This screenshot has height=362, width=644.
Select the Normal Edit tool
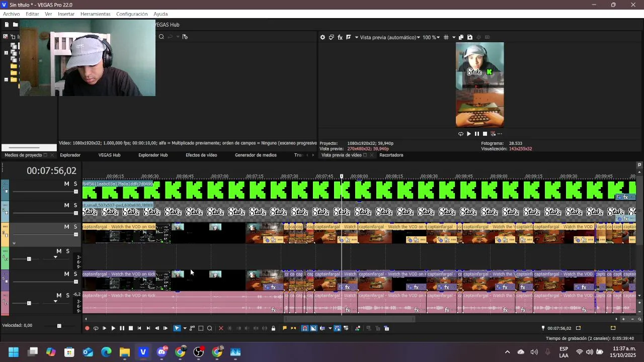click(177, 328)
